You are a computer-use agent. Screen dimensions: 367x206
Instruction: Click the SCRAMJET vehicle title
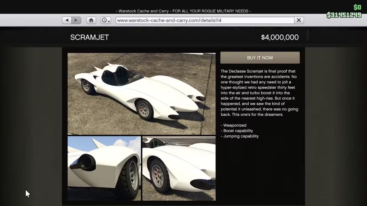[x=89, y=37]
